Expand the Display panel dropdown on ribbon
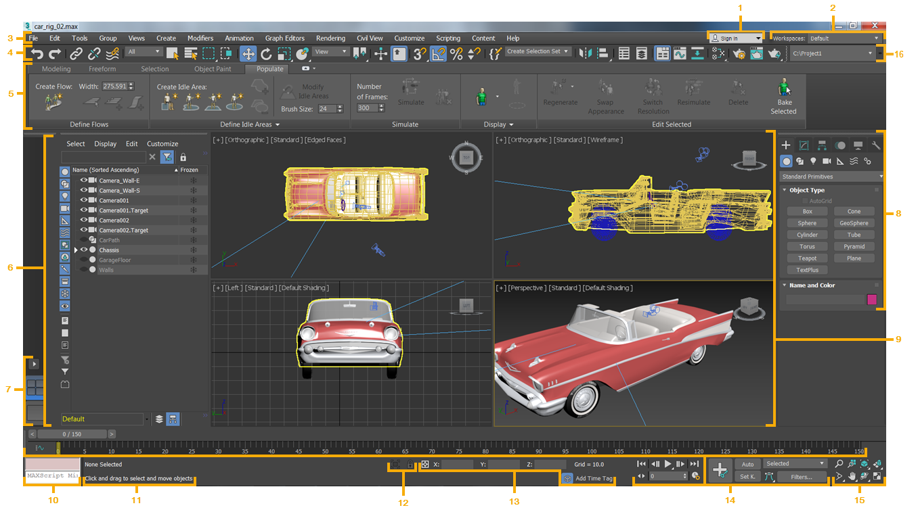Screen dimensions: 918x512 coord(512,124)
